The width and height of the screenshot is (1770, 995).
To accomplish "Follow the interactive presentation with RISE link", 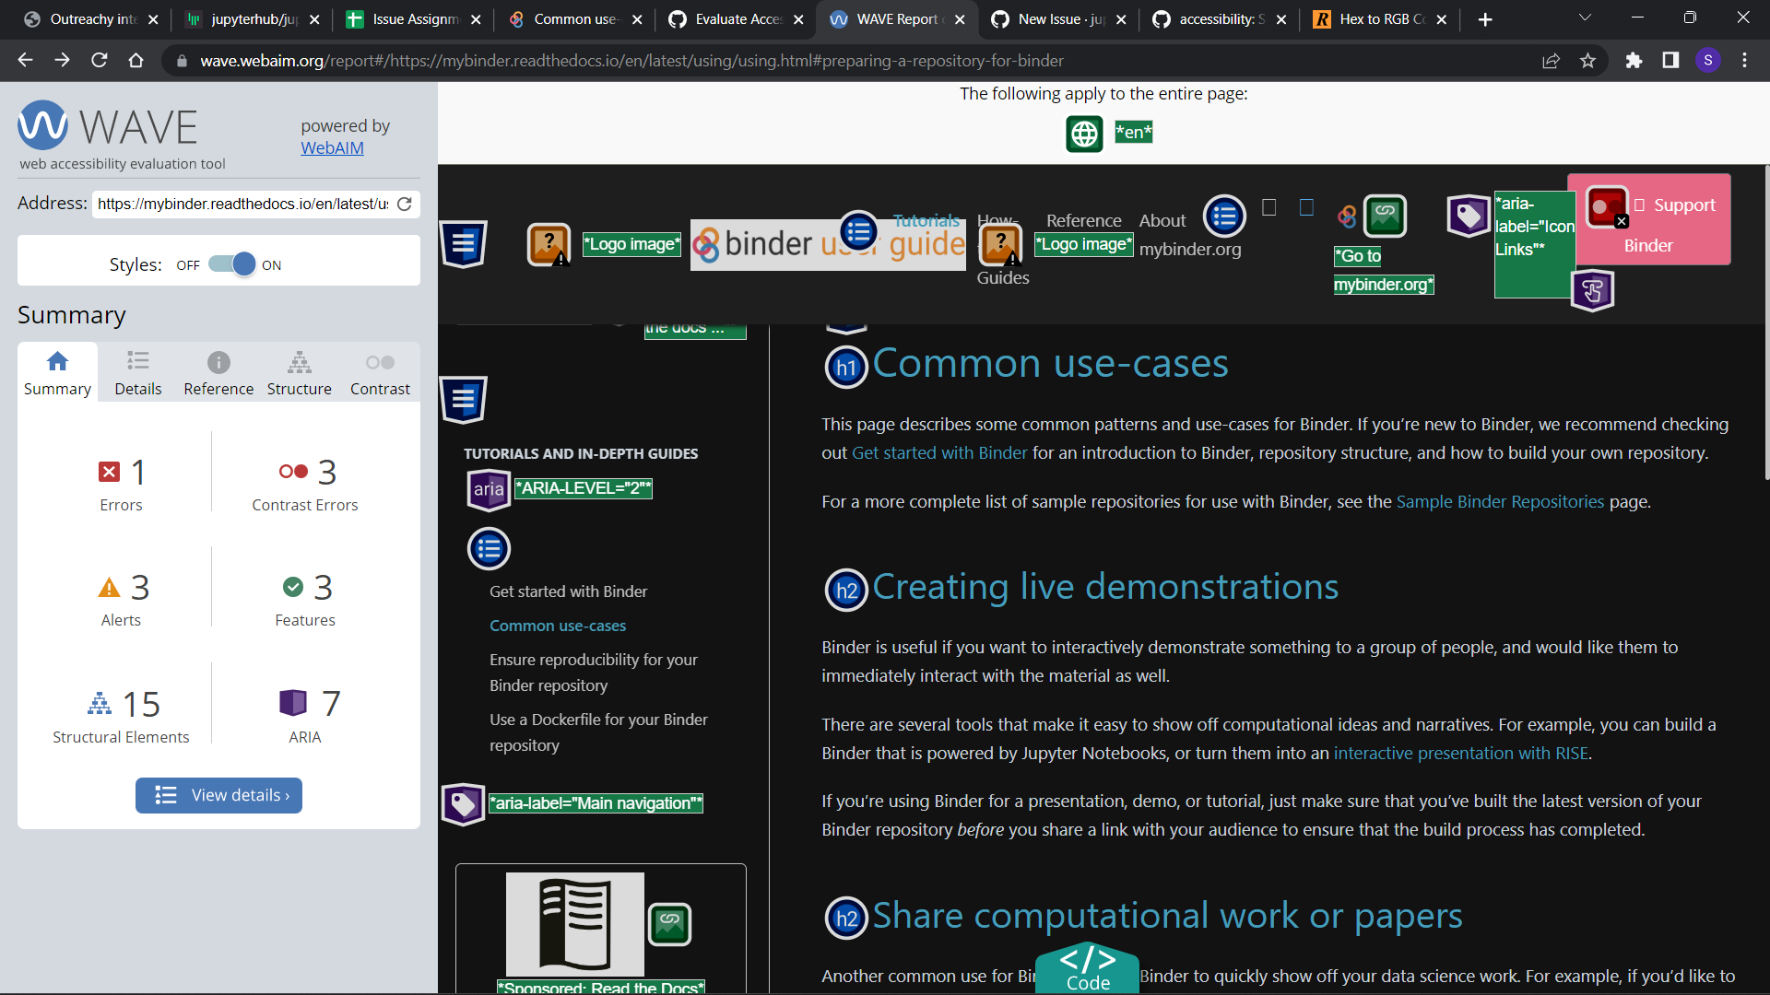I will click(x=1460, y=753).
